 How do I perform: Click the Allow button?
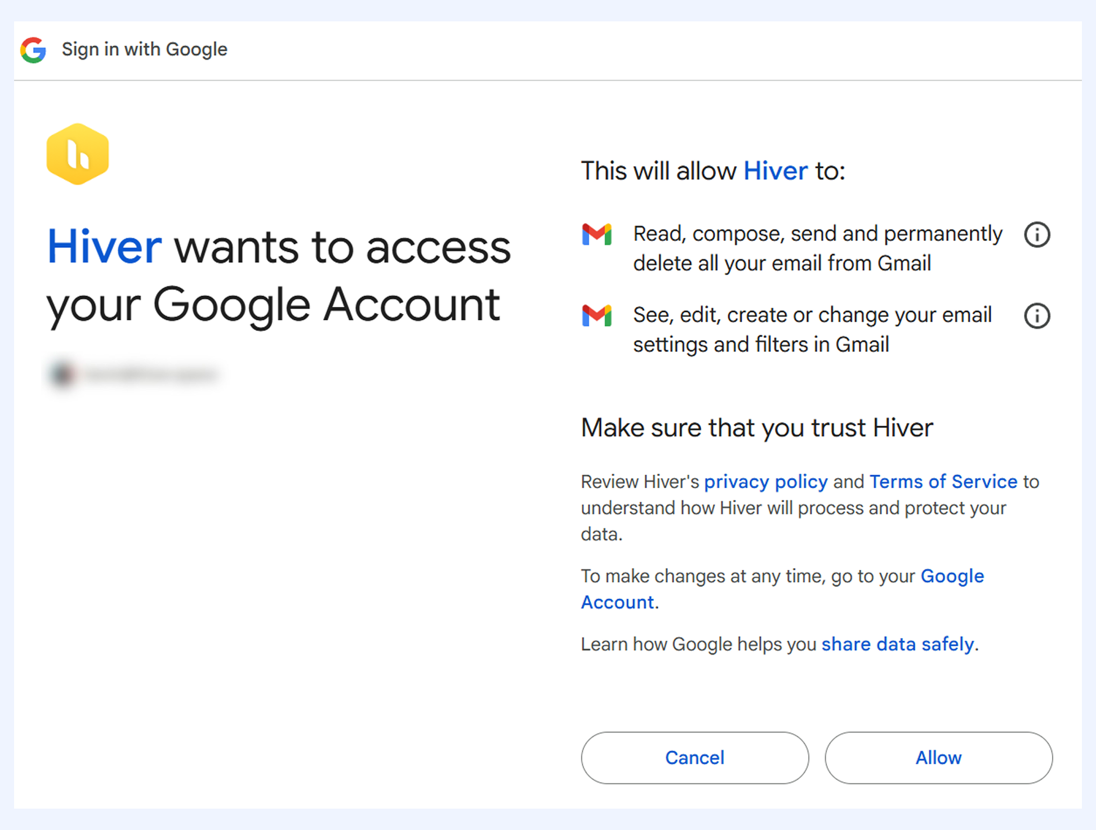[938, 757]
